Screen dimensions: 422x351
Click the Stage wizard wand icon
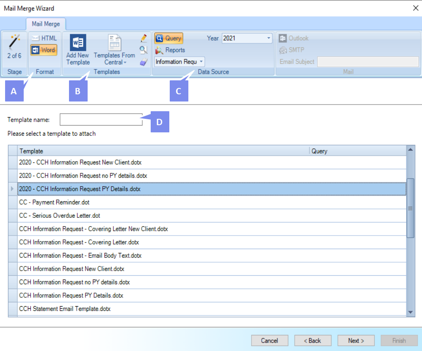tap(14, 42)
